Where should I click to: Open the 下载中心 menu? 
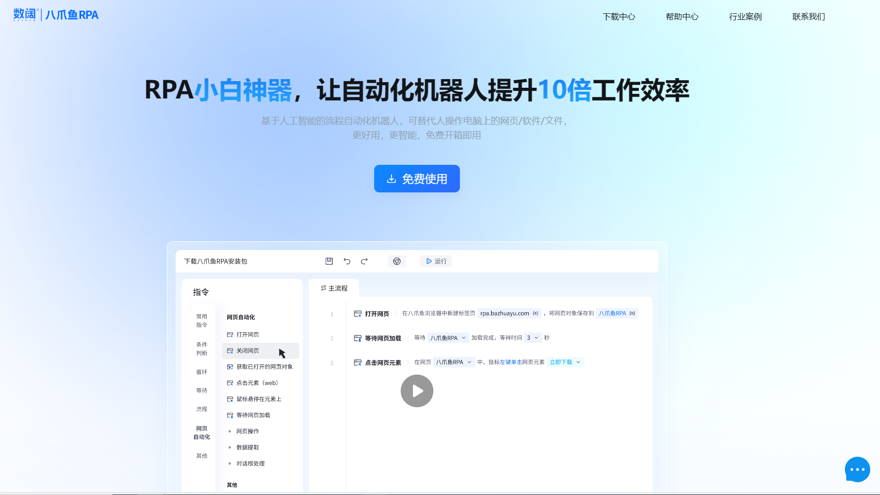pyautogui.click(x=619, y=16)
